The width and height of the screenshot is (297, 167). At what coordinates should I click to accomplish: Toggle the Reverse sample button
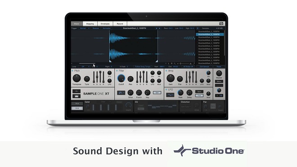tap(96, 28)
